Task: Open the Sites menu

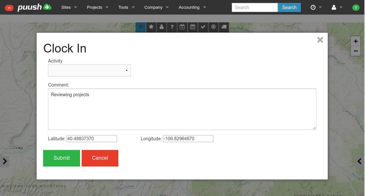Action: (x=69, y=7)
